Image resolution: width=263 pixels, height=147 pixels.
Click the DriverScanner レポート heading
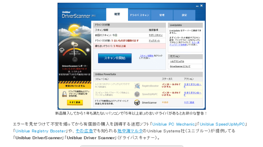75,66
